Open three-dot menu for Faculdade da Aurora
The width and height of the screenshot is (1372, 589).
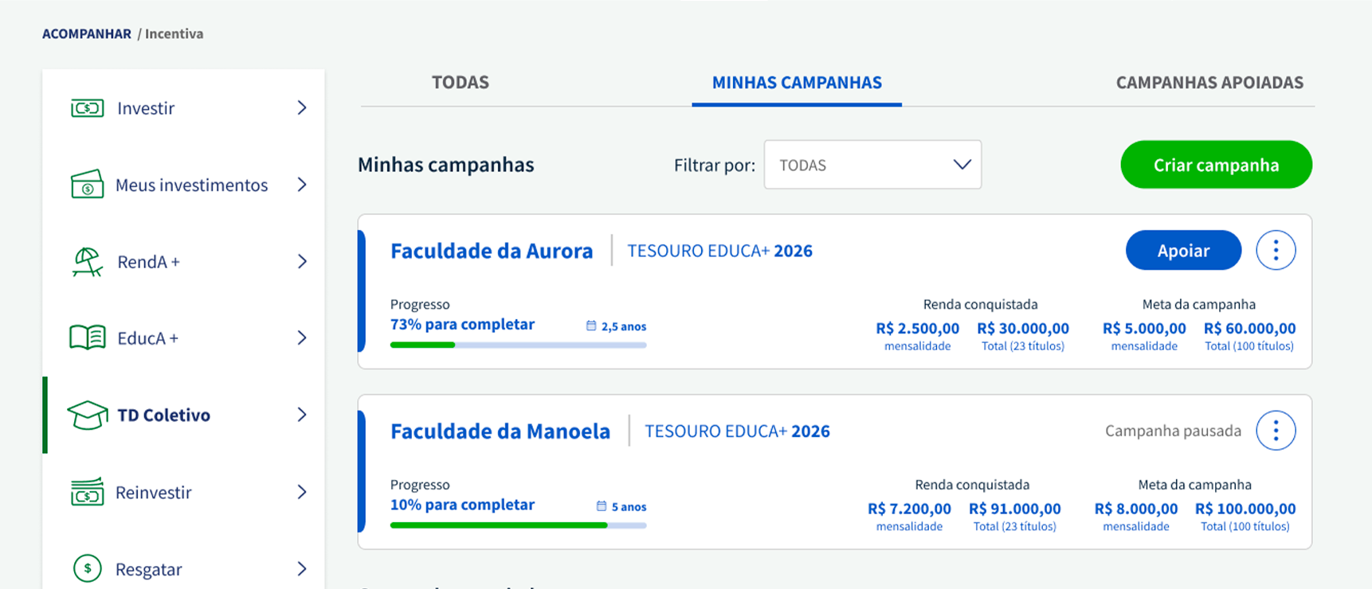click(x=1276, y=251)
